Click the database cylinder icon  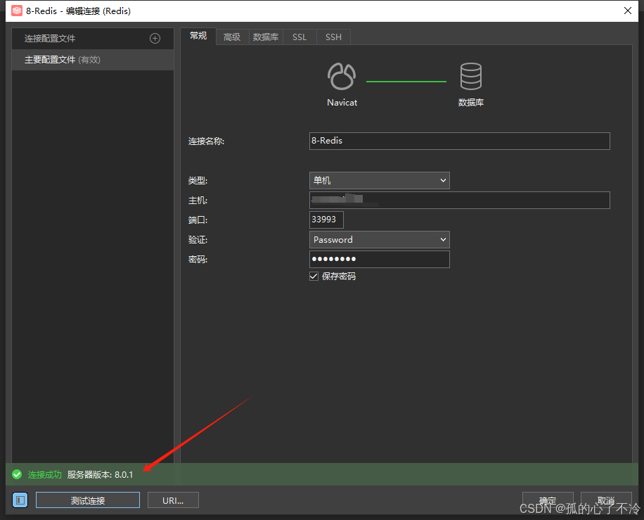(x=470, y=77)
